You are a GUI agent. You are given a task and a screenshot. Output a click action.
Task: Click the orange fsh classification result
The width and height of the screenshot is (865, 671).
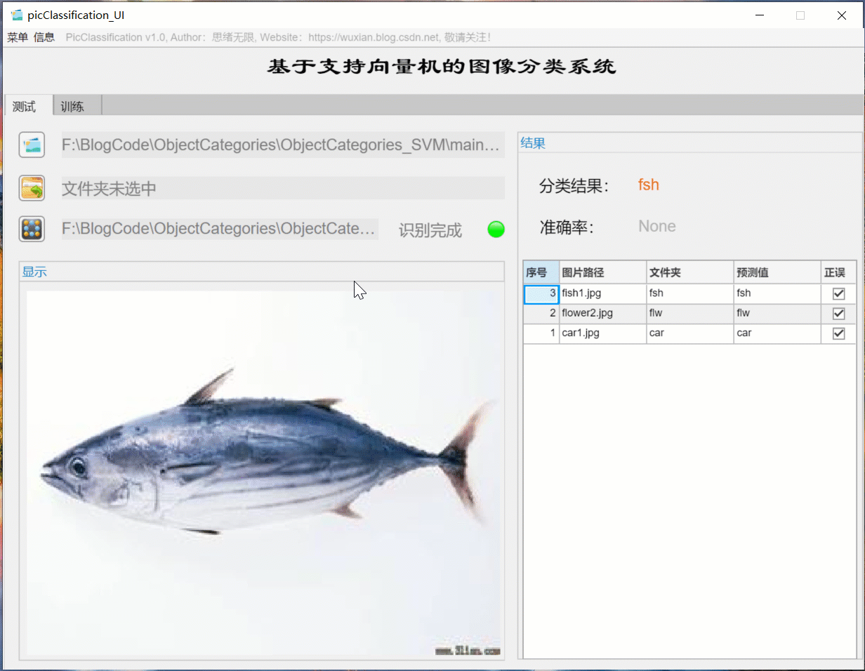tap(649, 185)
